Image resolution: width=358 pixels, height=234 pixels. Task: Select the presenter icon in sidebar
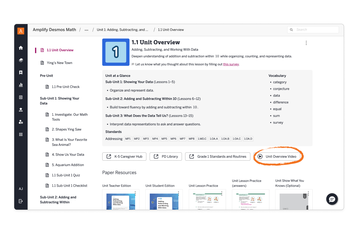(21, 109)
